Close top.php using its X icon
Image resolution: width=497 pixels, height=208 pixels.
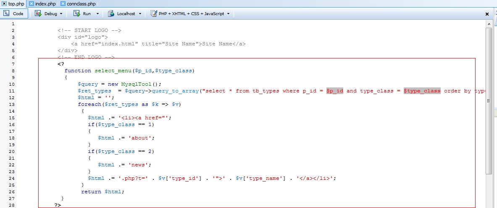(5, 4)
